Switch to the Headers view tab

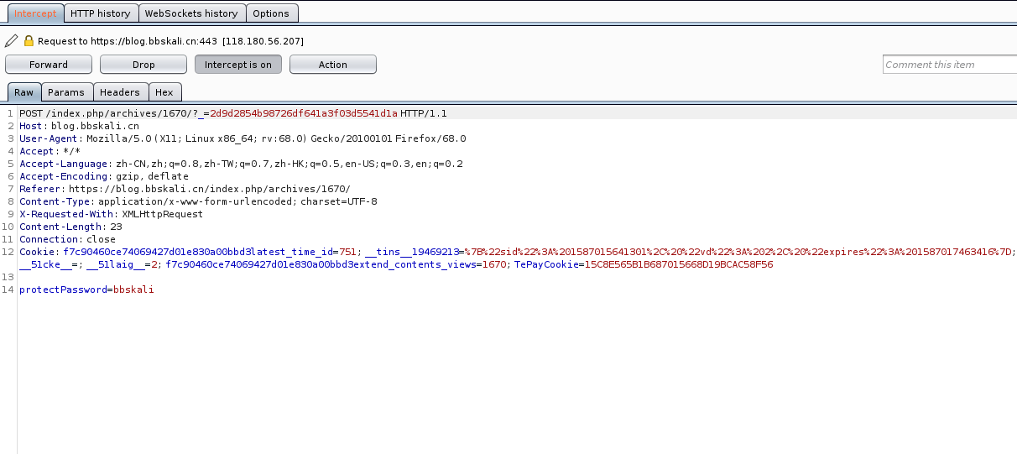[x=120, y=92]
